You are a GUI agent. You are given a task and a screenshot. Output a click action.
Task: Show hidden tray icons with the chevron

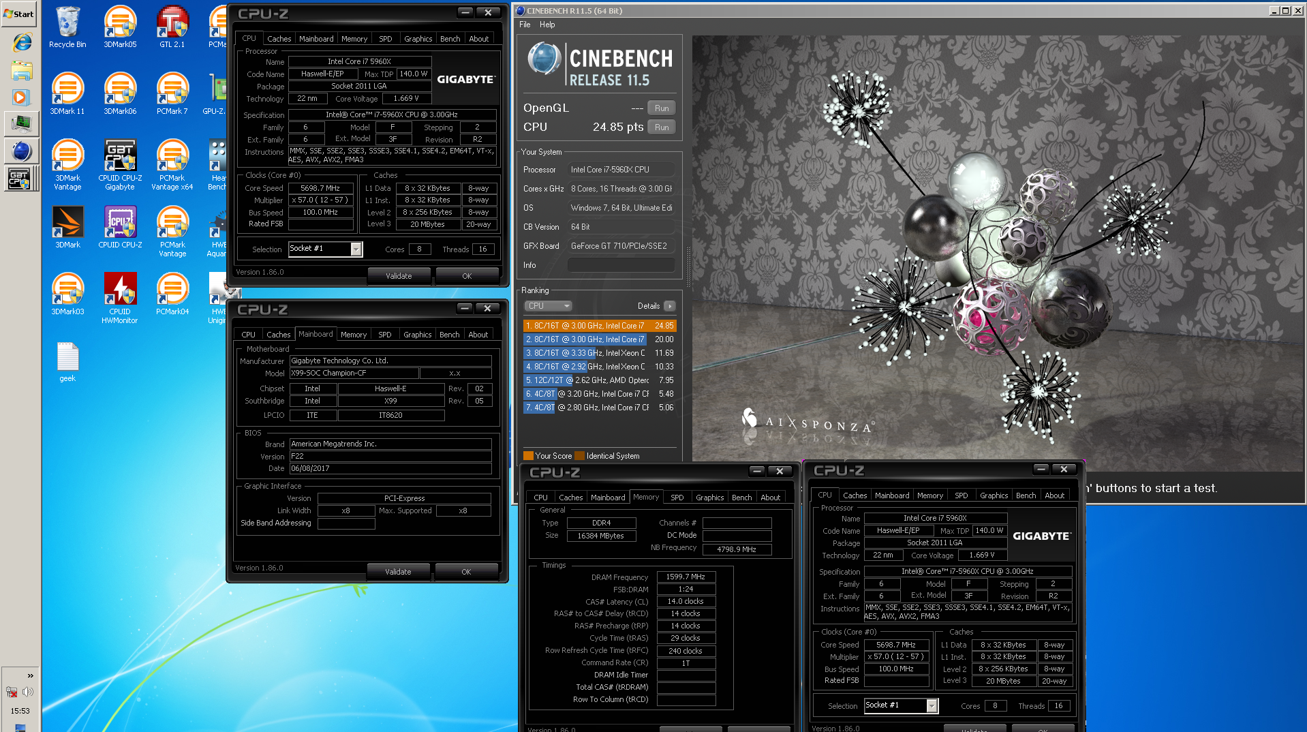(30, 675)
